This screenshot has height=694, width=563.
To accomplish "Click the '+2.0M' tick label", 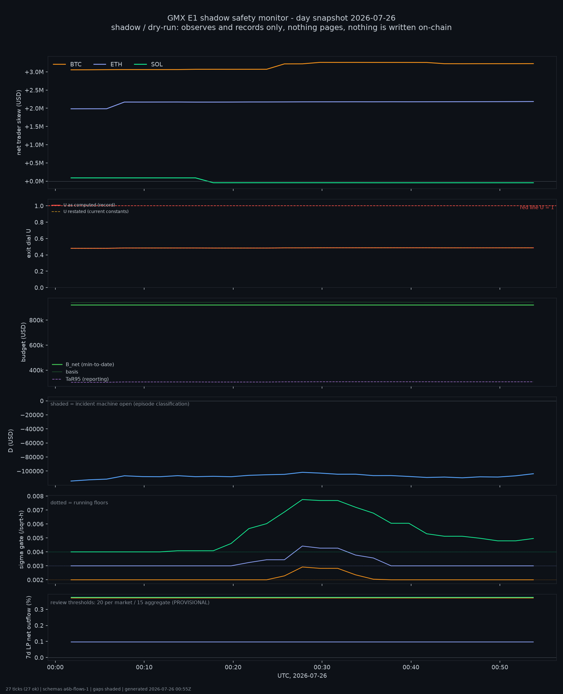I will (x=34, y=108).
